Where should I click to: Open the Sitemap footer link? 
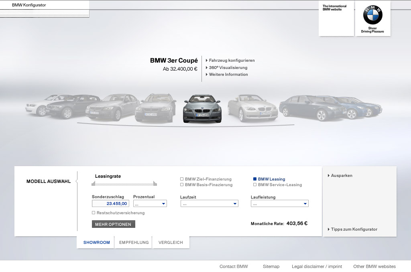tap(271, 266)
